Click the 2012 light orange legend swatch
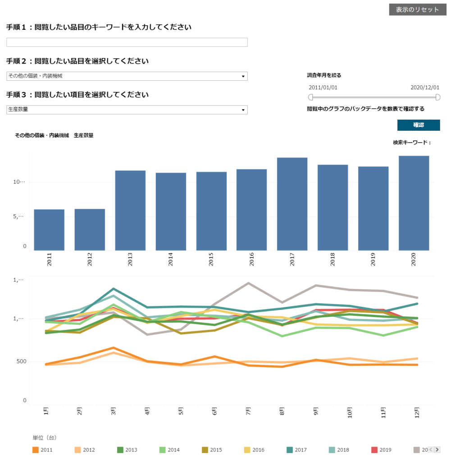451x462 pixels. 78,450
